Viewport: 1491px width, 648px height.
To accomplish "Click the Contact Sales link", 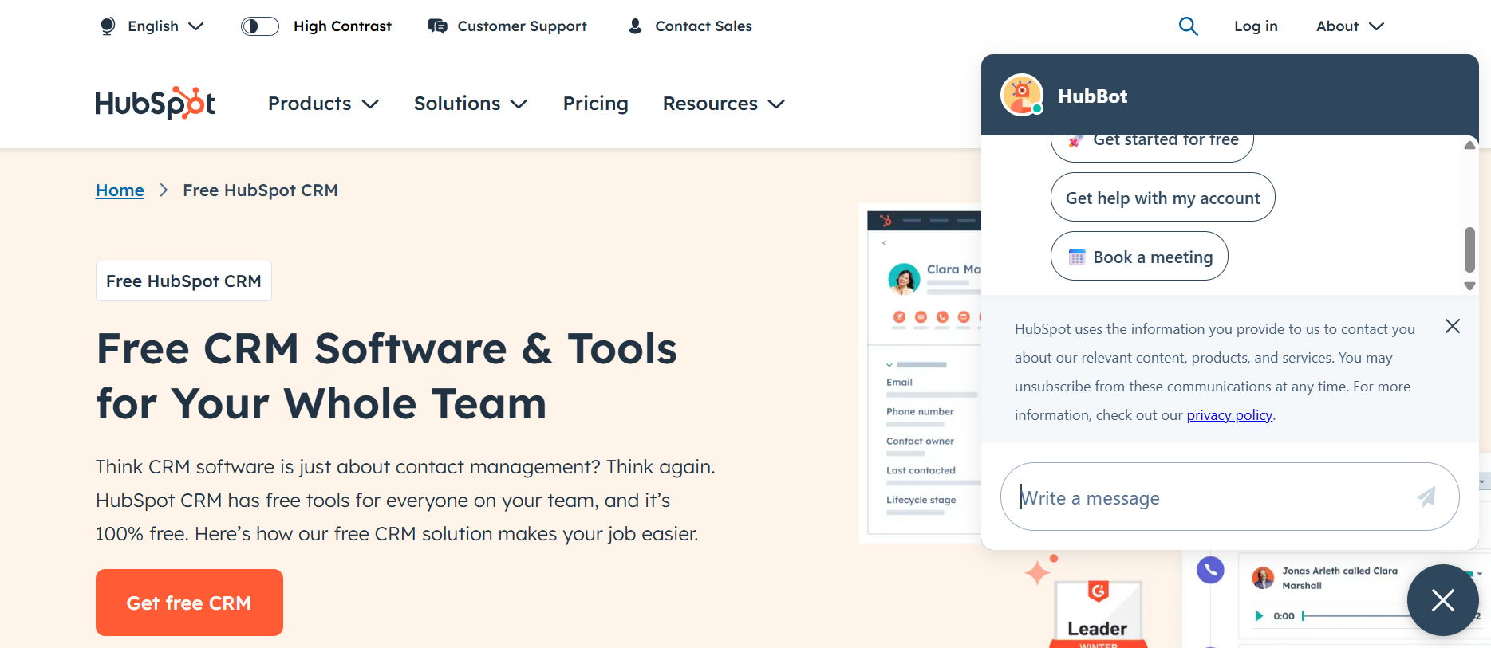I will tap(690, 26).
